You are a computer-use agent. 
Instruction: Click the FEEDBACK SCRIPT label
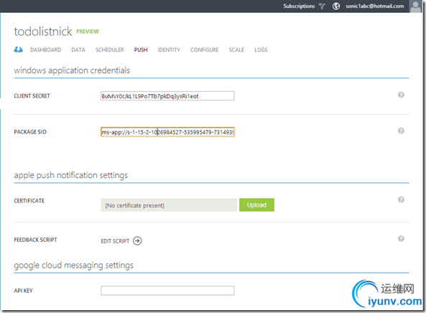36,240
